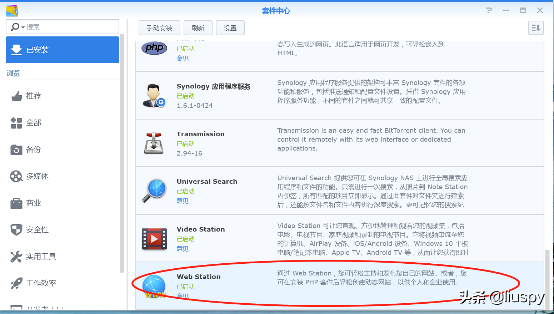This screenshot has width=554, height=314.
Task: Browse the 多媒体 multimedia category
Action: point(37,176)
